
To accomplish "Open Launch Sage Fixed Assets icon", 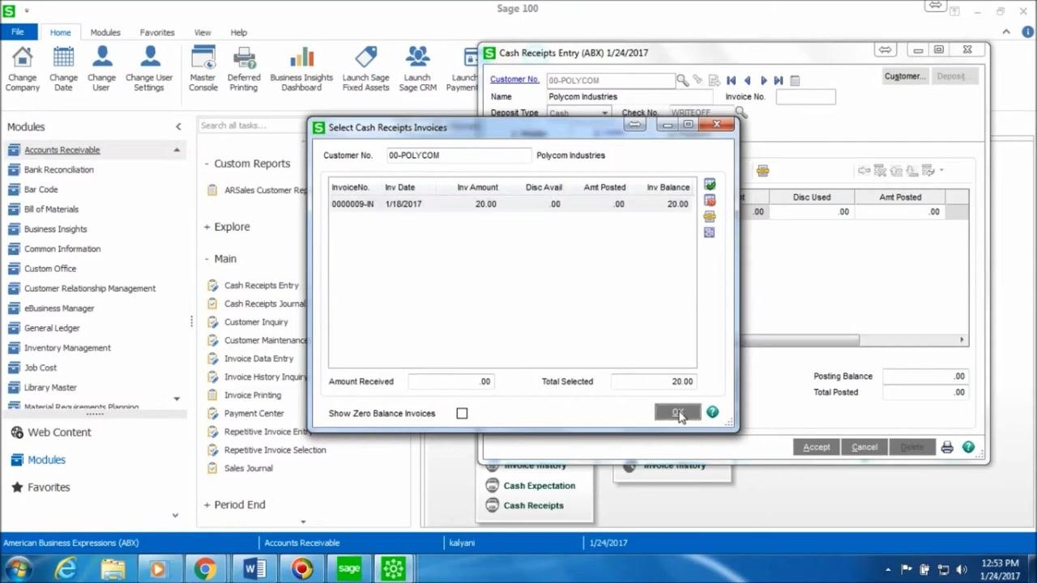I will [365, 69].
